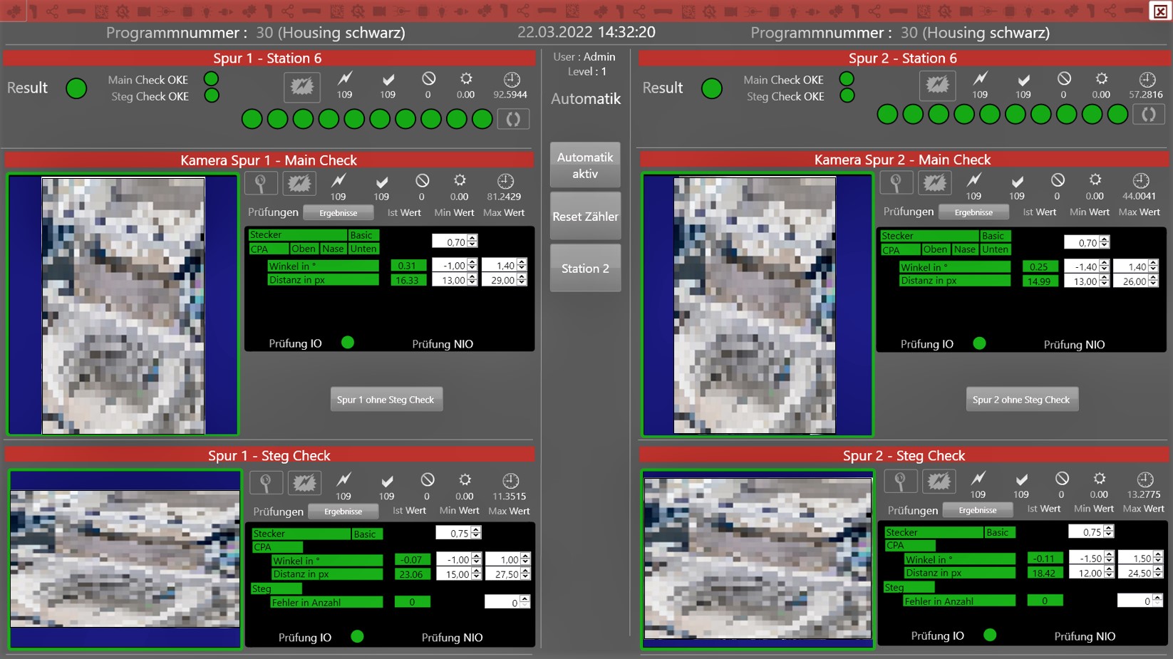Open Ergebnisse in Kamera Spur 1 Main Check
This screenshot has height=659, width=1173.
pyautogui.click(x=338, y=213)
